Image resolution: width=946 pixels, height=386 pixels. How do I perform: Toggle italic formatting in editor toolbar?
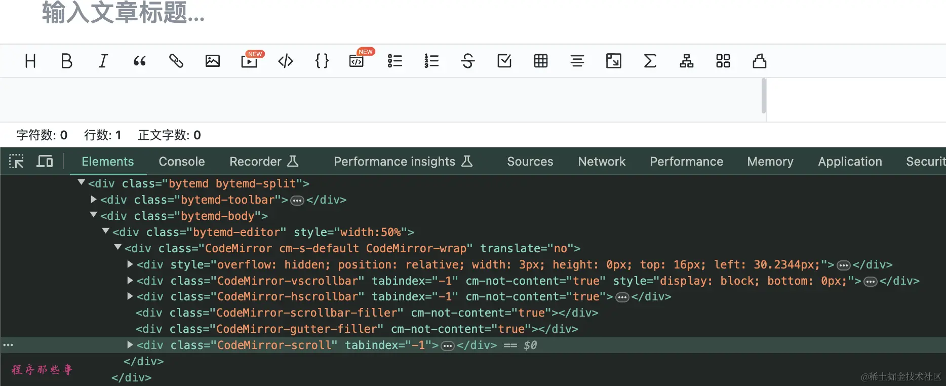pos(103,61)
